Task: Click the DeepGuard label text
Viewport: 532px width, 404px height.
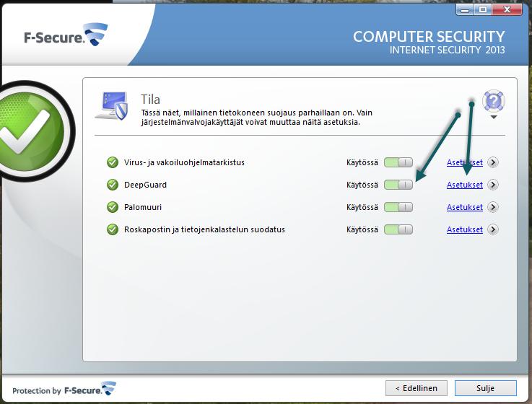Action: pos(145,185)
